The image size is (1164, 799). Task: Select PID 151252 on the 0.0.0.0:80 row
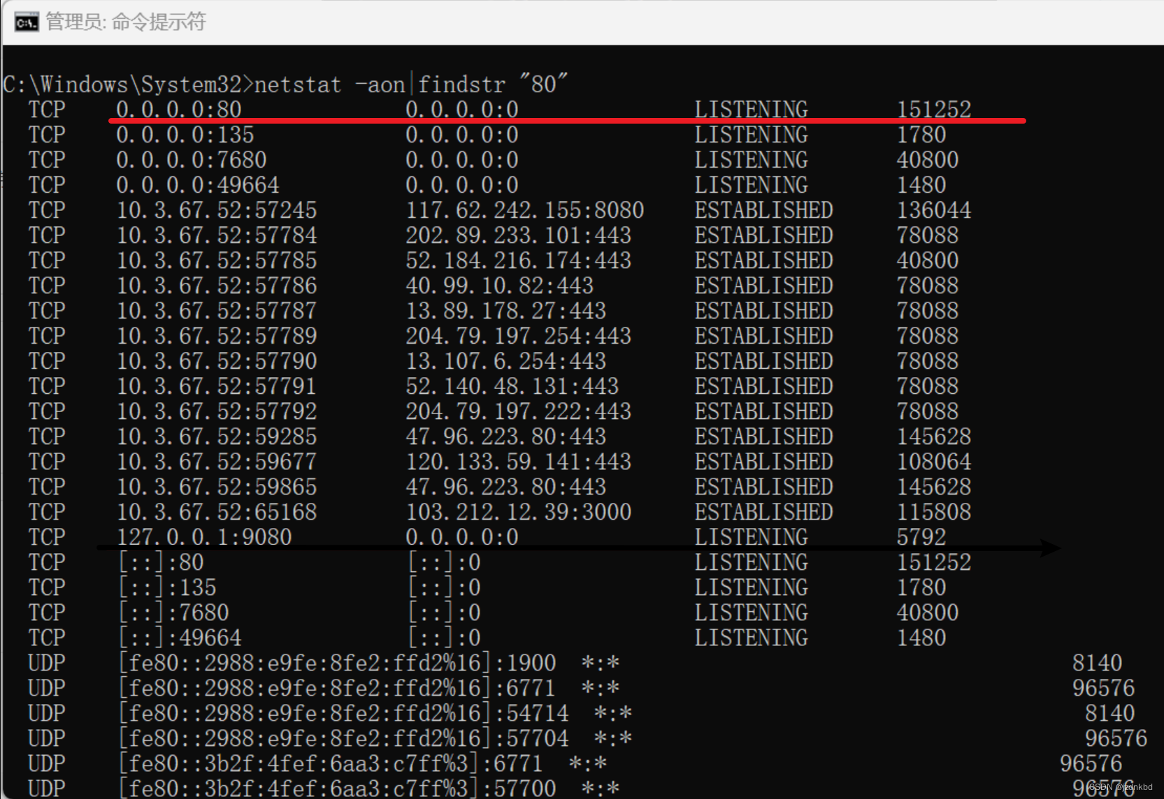(934, 110)
